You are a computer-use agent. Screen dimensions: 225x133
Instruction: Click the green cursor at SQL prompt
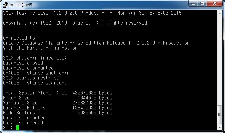18,128
